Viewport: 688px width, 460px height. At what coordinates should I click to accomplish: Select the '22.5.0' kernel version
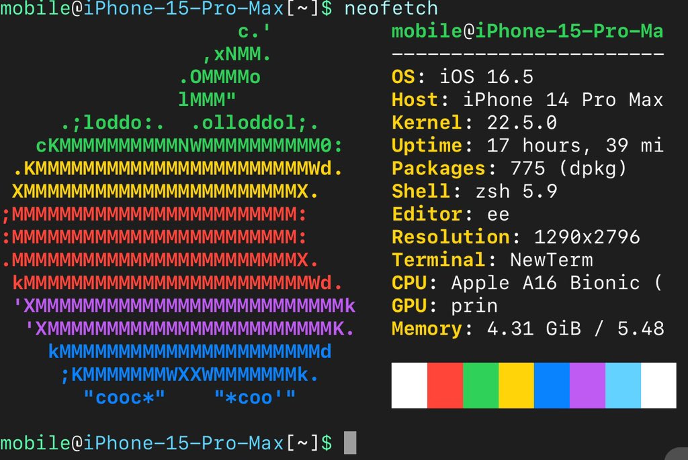[521, 123]
